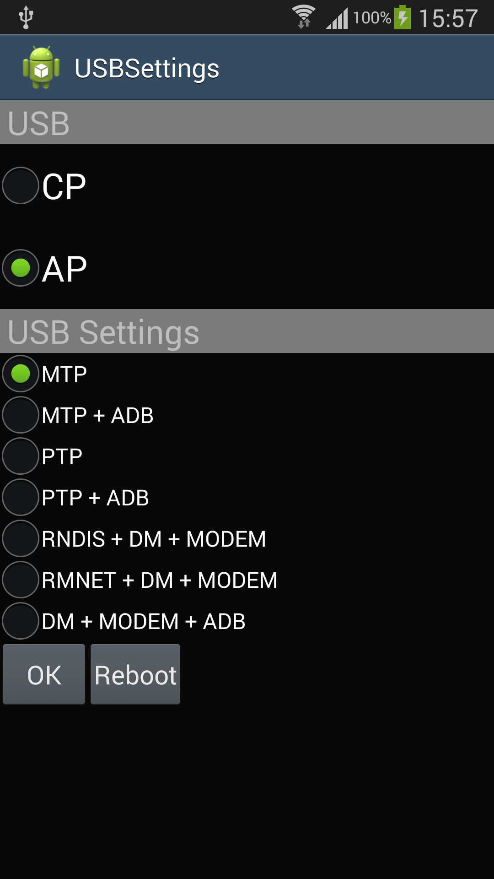Select the CP radio button

tap(21, 185)
